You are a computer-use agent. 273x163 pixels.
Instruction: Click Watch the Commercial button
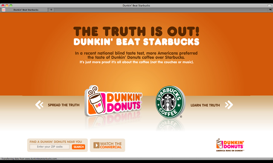pyautogui.click(x=107, y=145)
